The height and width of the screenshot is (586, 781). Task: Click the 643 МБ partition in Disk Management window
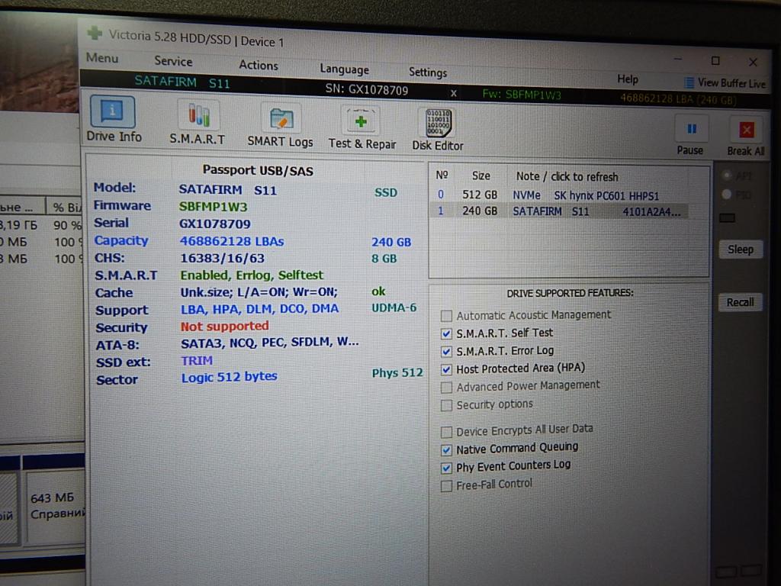point(55,506)
